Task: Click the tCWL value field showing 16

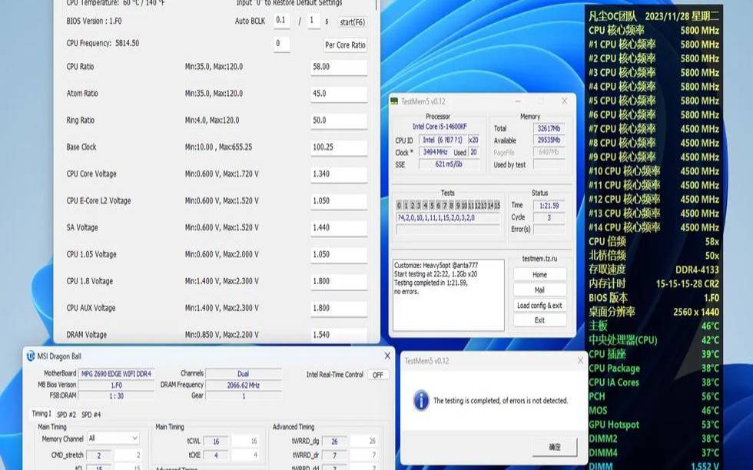Action: pyautogui.click(x=216, y=442)
